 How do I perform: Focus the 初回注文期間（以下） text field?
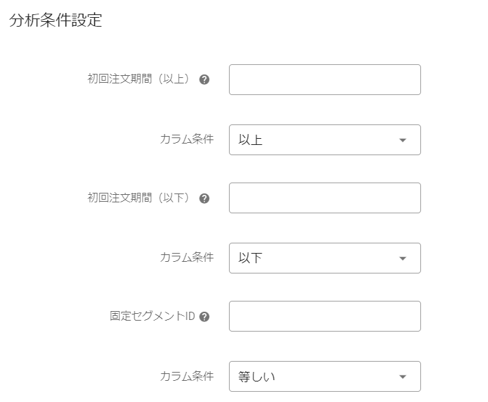pos(325,198)
